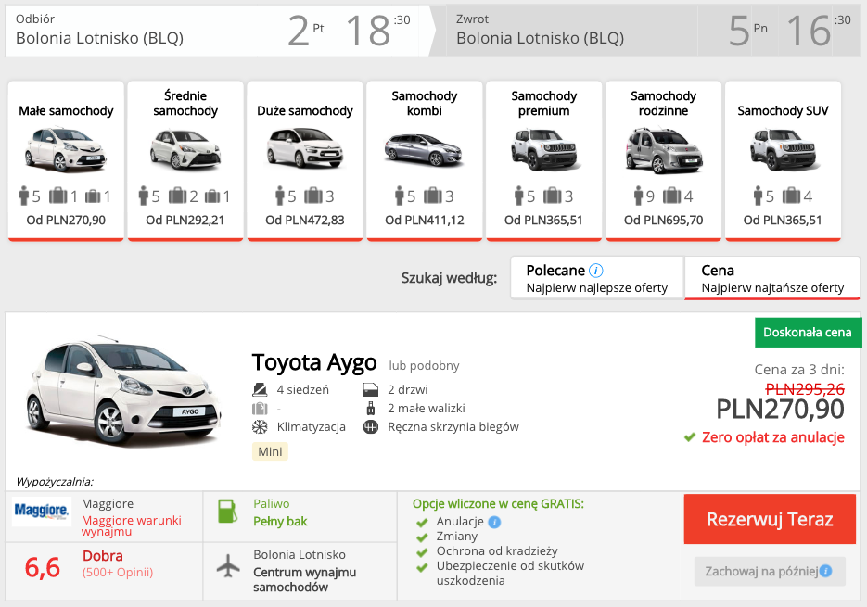Screen dimensions: 867x607
Task: Click info icon on Zachowaj na później
Action: click(x=825, y=571)
